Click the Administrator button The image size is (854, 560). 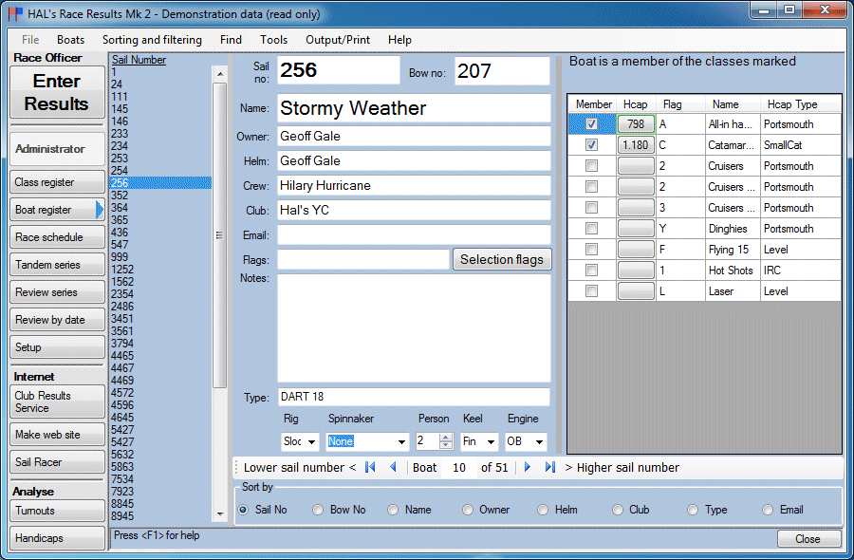click(x=57, y=149)
